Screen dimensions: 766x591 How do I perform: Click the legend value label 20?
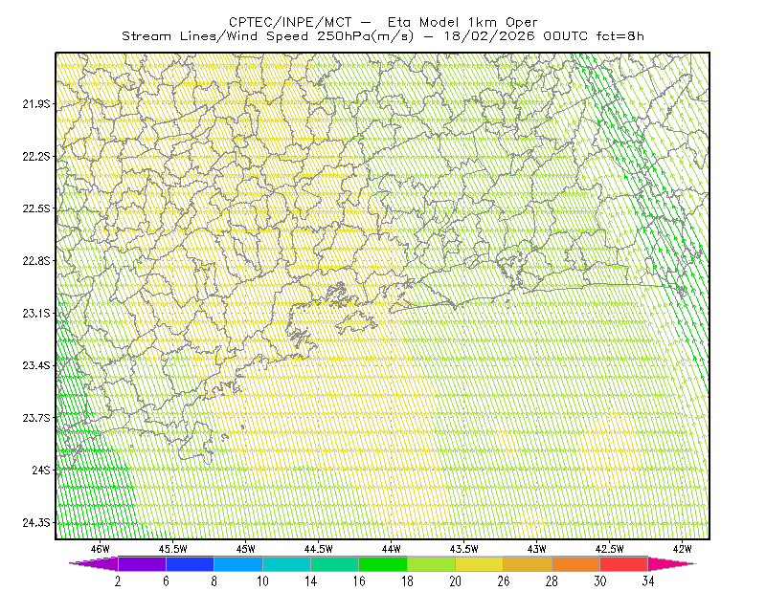tap(456, 581)
